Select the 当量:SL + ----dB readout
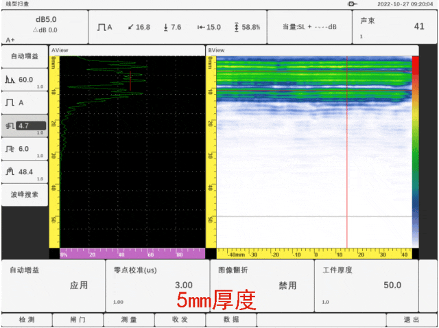Screen dimensions: 439x328 [x=309, y=27]
